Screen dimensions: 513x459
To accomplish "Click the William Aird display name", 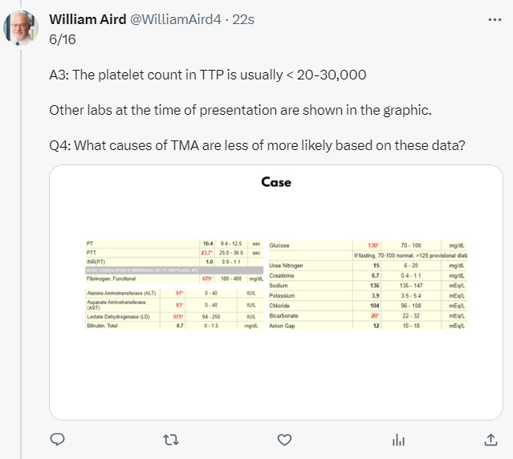I will pos(88,19).
